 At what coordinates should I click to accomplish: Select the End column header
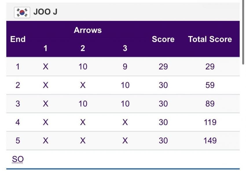[18, 39]
